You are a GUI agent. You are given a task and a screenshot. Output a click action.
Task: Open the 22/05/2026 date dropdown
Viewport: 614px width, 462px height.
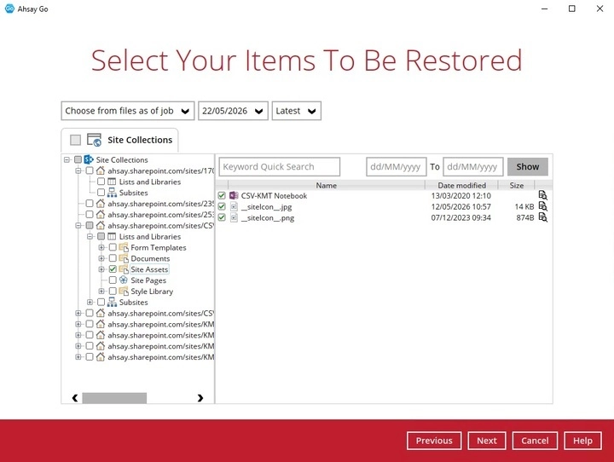[x=233, y=111]
